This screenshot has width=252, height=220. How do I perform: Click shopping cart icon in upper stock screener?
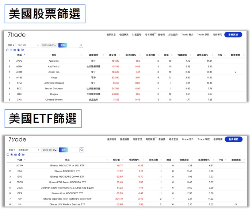pos(23,50)
